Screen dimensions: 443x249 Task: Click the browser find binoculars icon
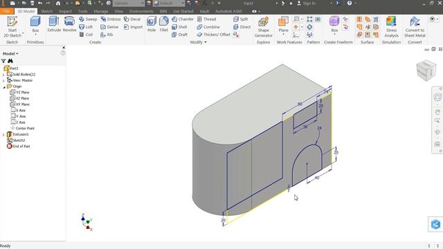point(10,61)
